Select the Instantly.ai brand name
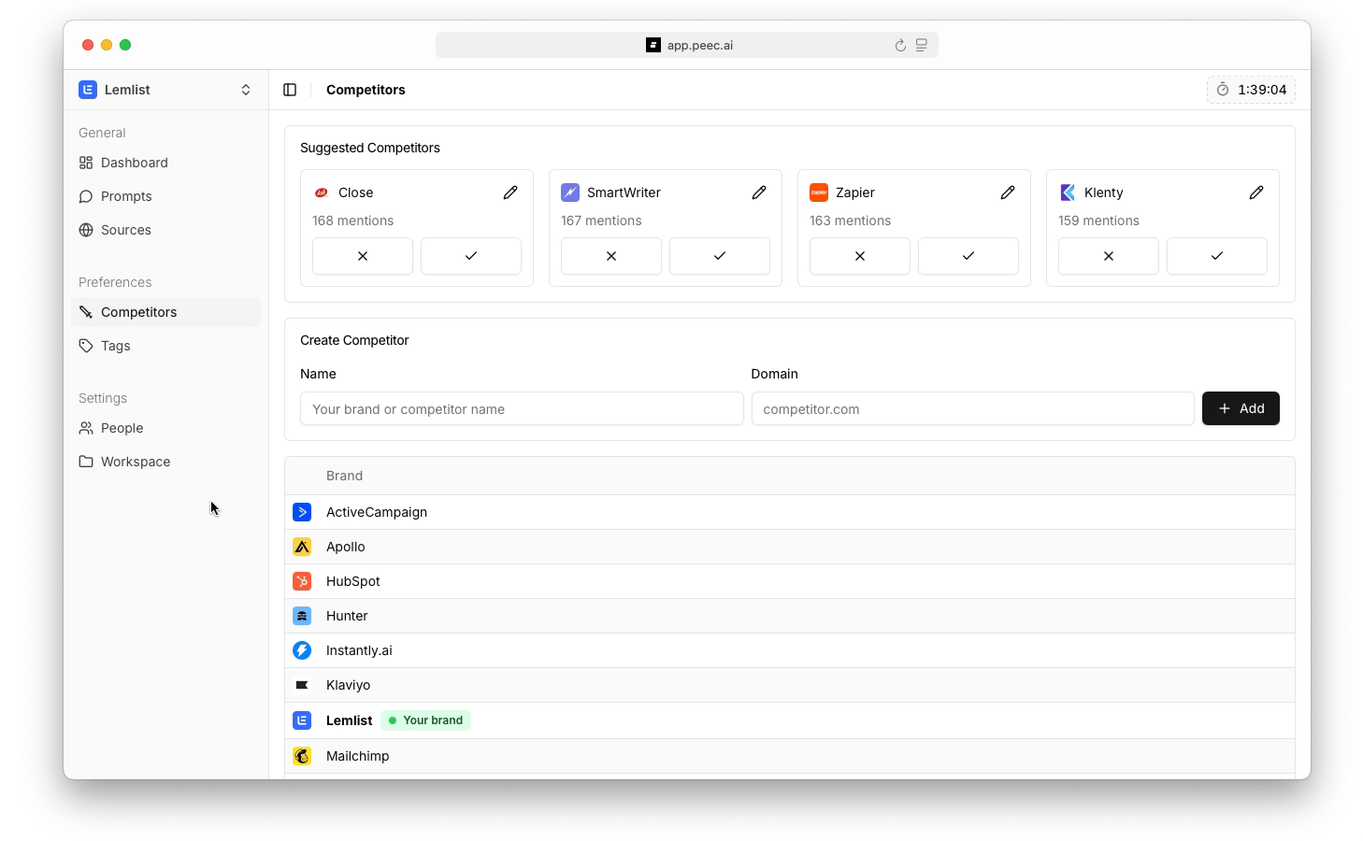1363x841 pixels. (359, 650)
